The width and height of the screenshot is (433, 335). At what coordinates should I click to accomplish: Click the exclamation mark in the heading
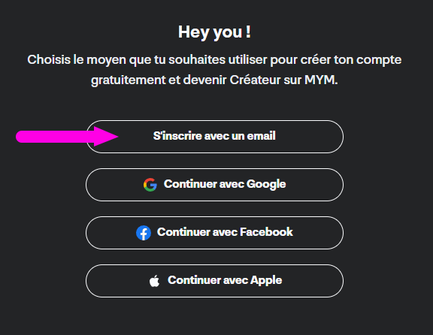(248, 32)
